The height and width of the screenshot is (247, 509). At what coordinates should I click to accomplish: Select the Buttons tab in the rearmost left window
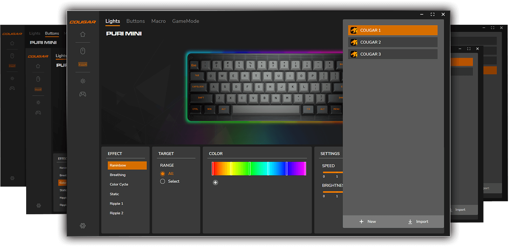[52, 33]
